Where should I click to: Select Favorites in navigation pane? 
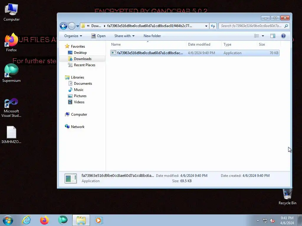pyautogui.click(x=78, y=46)
